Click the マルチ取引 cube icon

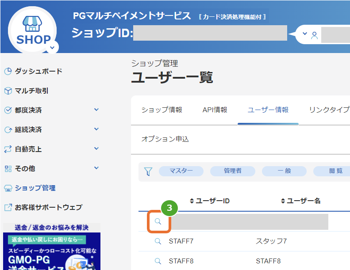(x=8, y=91)
